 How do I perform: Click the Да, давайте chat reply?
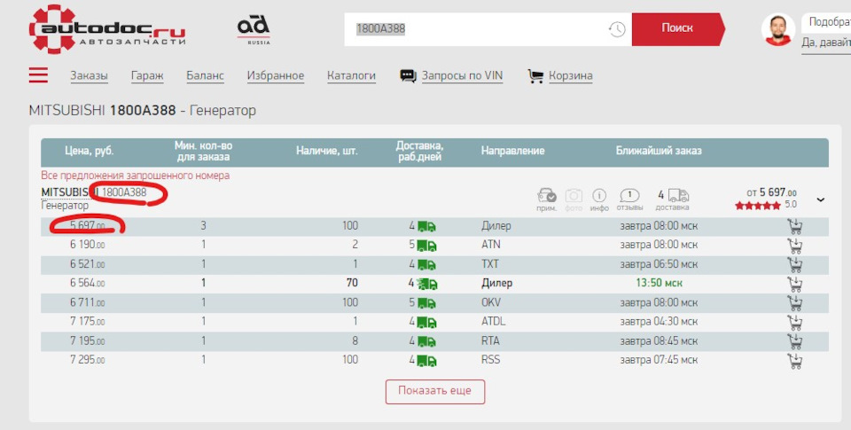click(826, 43)
